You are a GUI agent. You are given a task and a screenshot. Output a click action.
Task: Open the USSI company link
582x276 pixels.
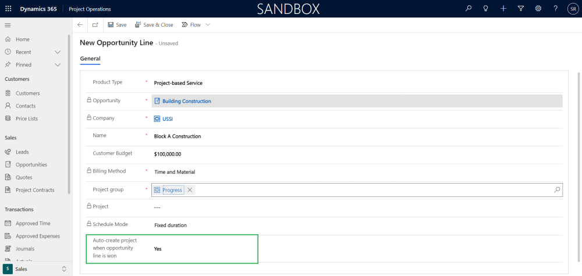[x=168, y=119]
